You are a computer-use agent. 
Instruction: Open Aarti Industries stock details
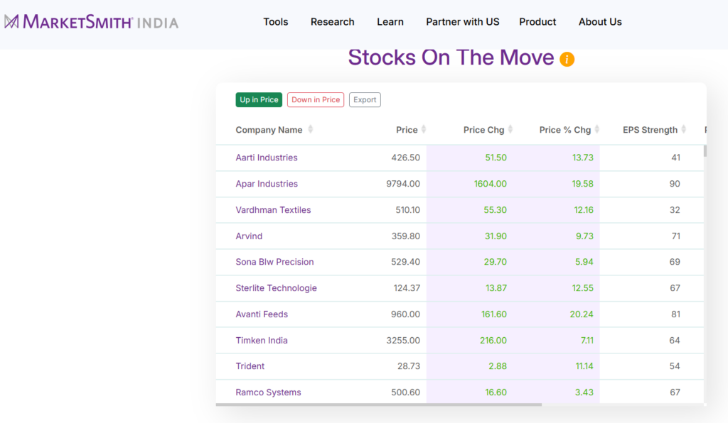pyautogui.click(x=266, y=158)
